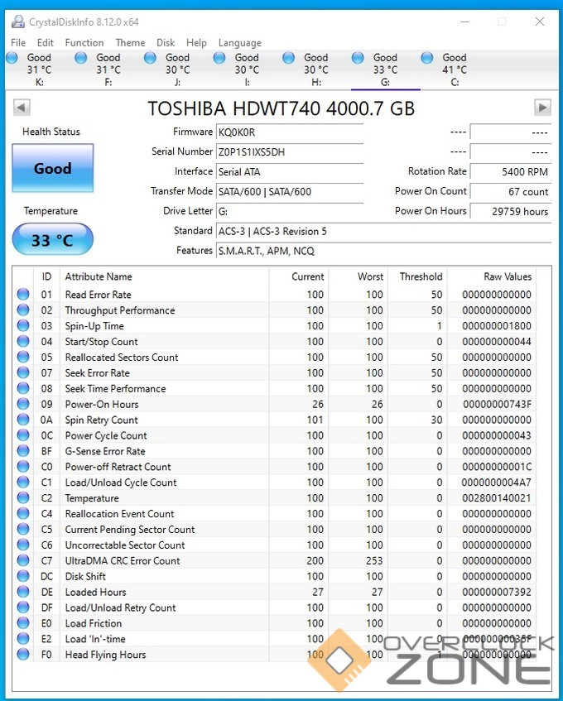Image resolution: width=563 pixels, height=701 pixels.
Task: Click the Attribute Name column header
Action: pyautogui.click(x=99, y=276)
